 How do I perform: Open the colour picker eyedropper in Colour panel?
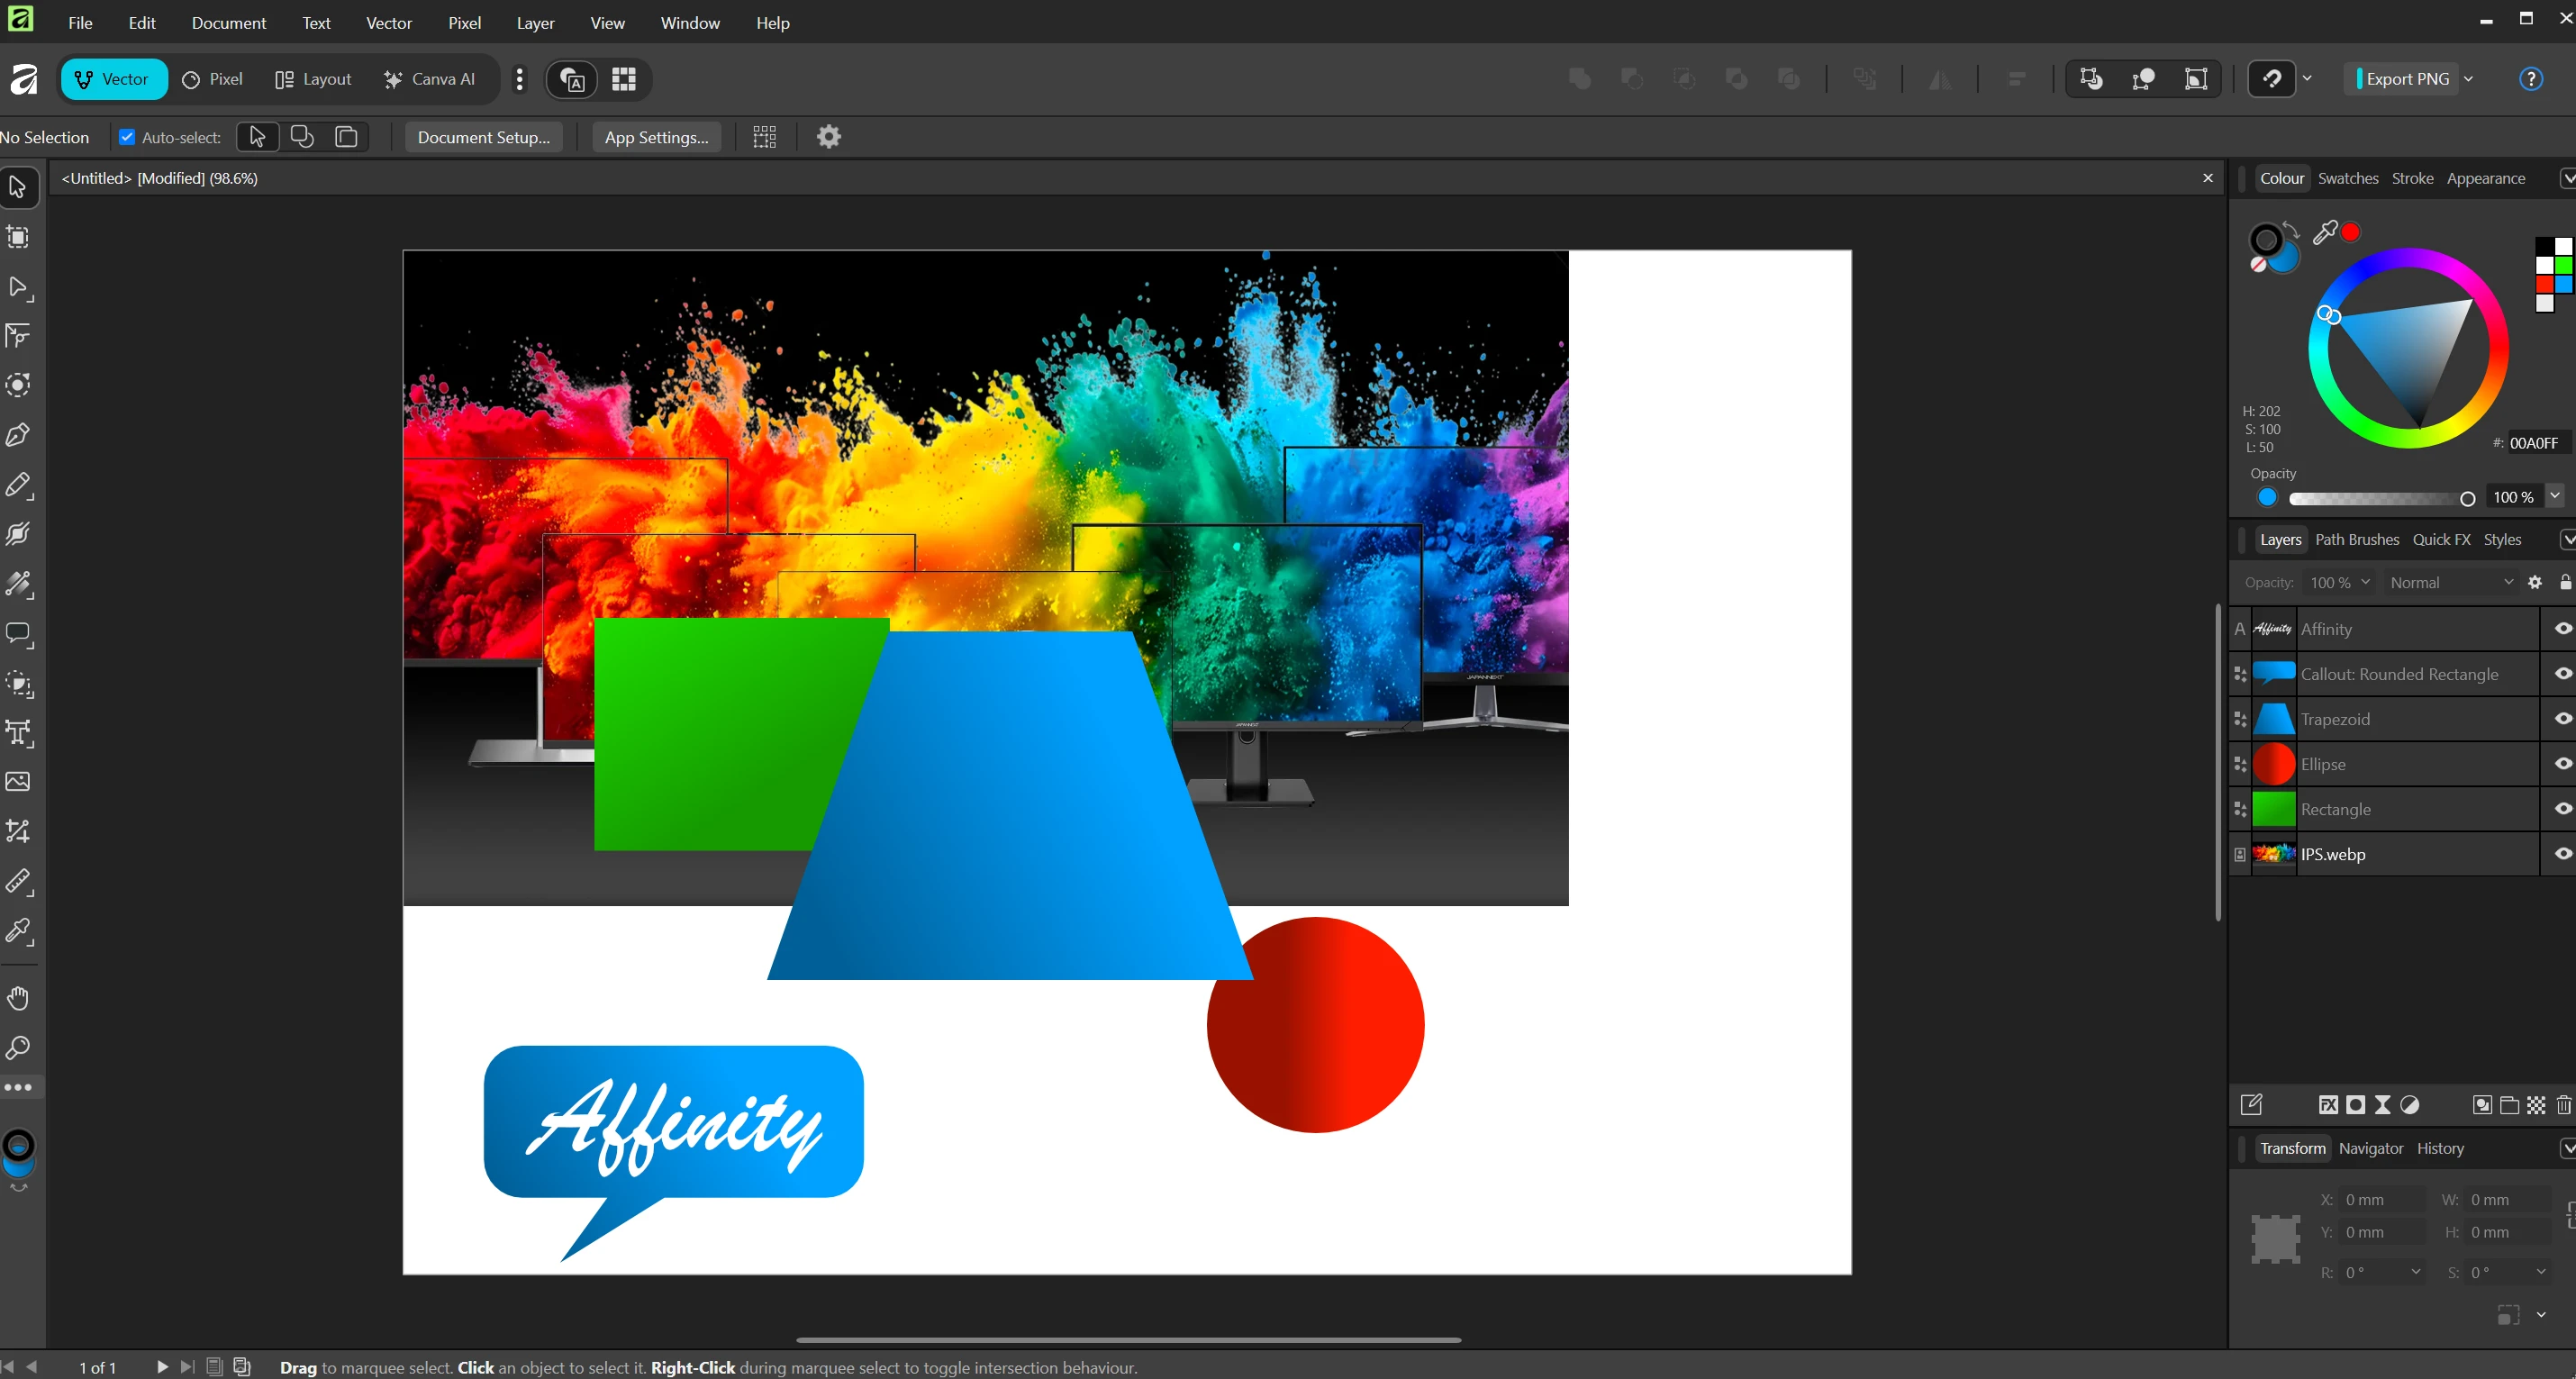pos(2325,233)
